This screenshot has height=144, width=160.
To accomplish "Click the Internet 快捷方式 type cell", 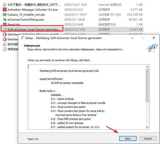I will pos(110,5).
